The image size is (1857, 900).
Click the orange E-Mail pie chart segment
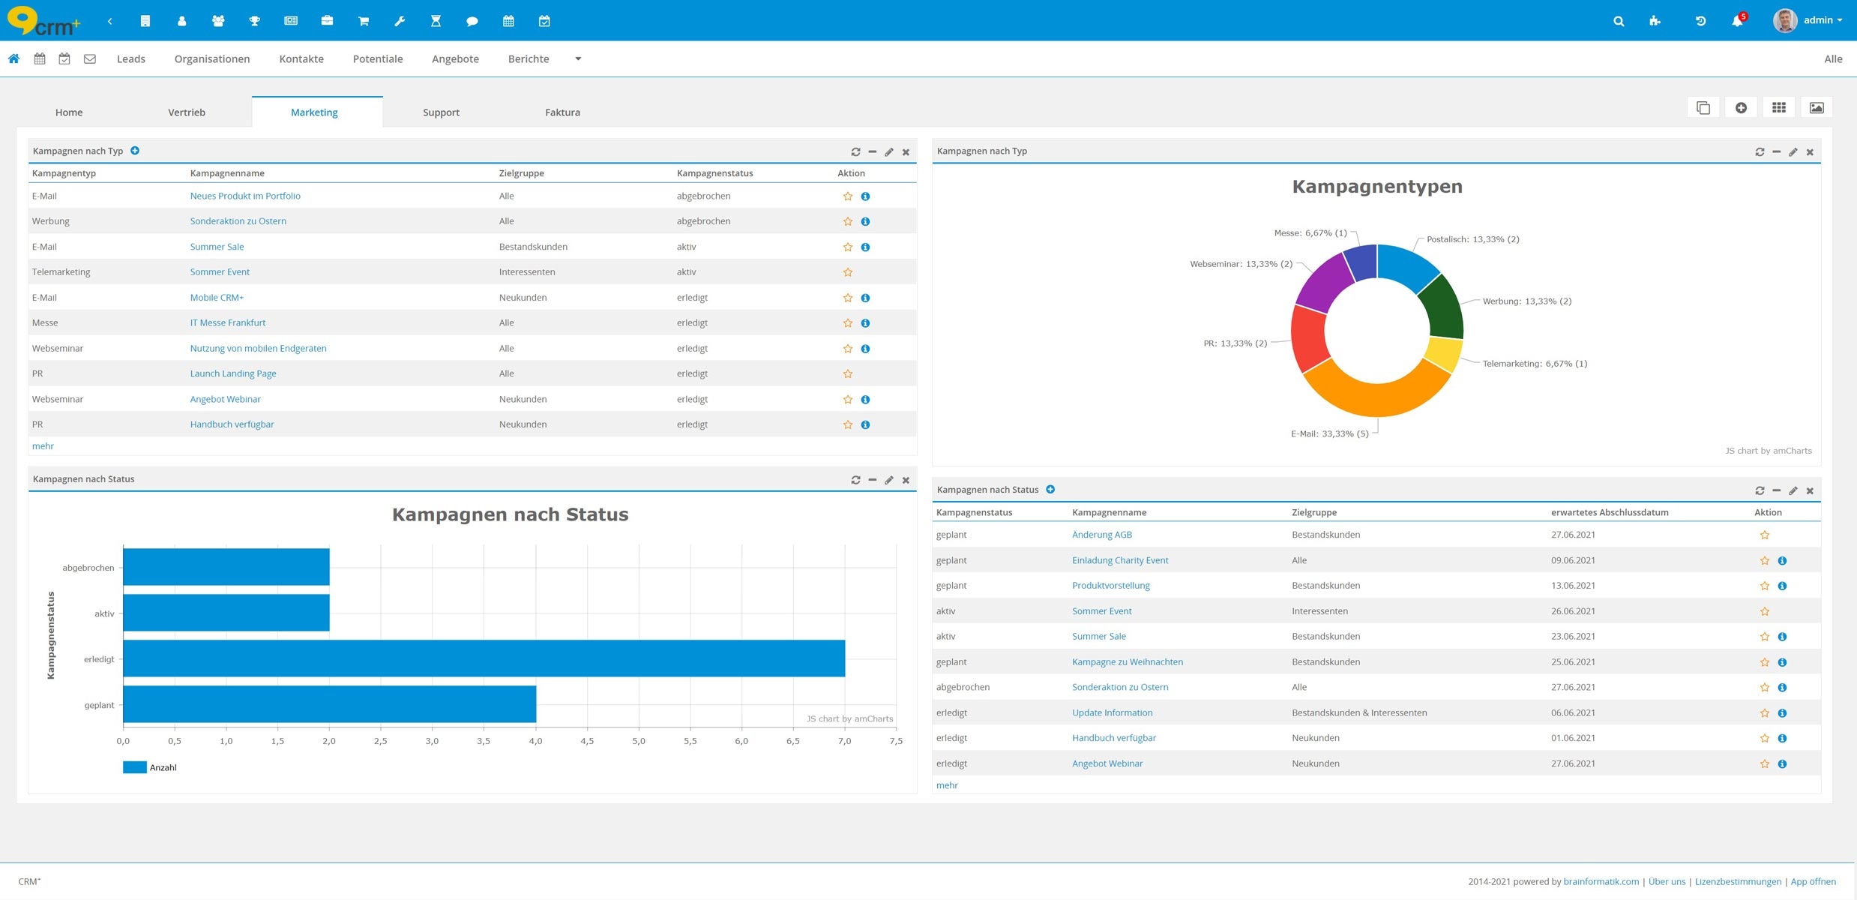pos(1378,399)
